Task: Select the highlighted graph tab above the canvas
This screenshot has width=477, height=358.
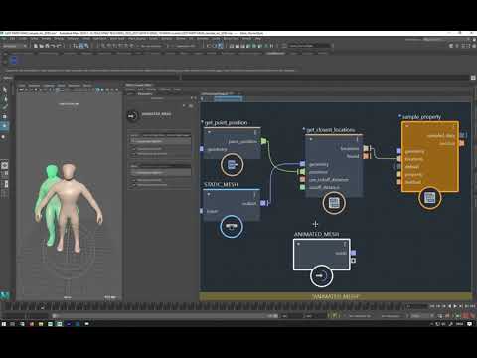Action: click(x=228, y=98)
